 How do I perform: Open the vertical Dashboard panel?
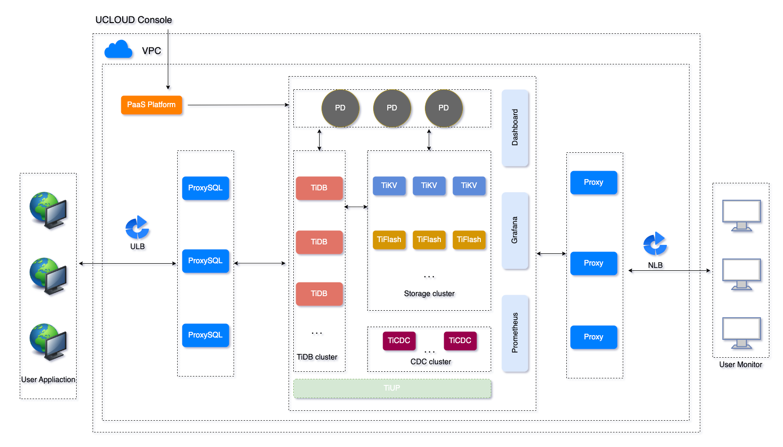click(515, 128)
